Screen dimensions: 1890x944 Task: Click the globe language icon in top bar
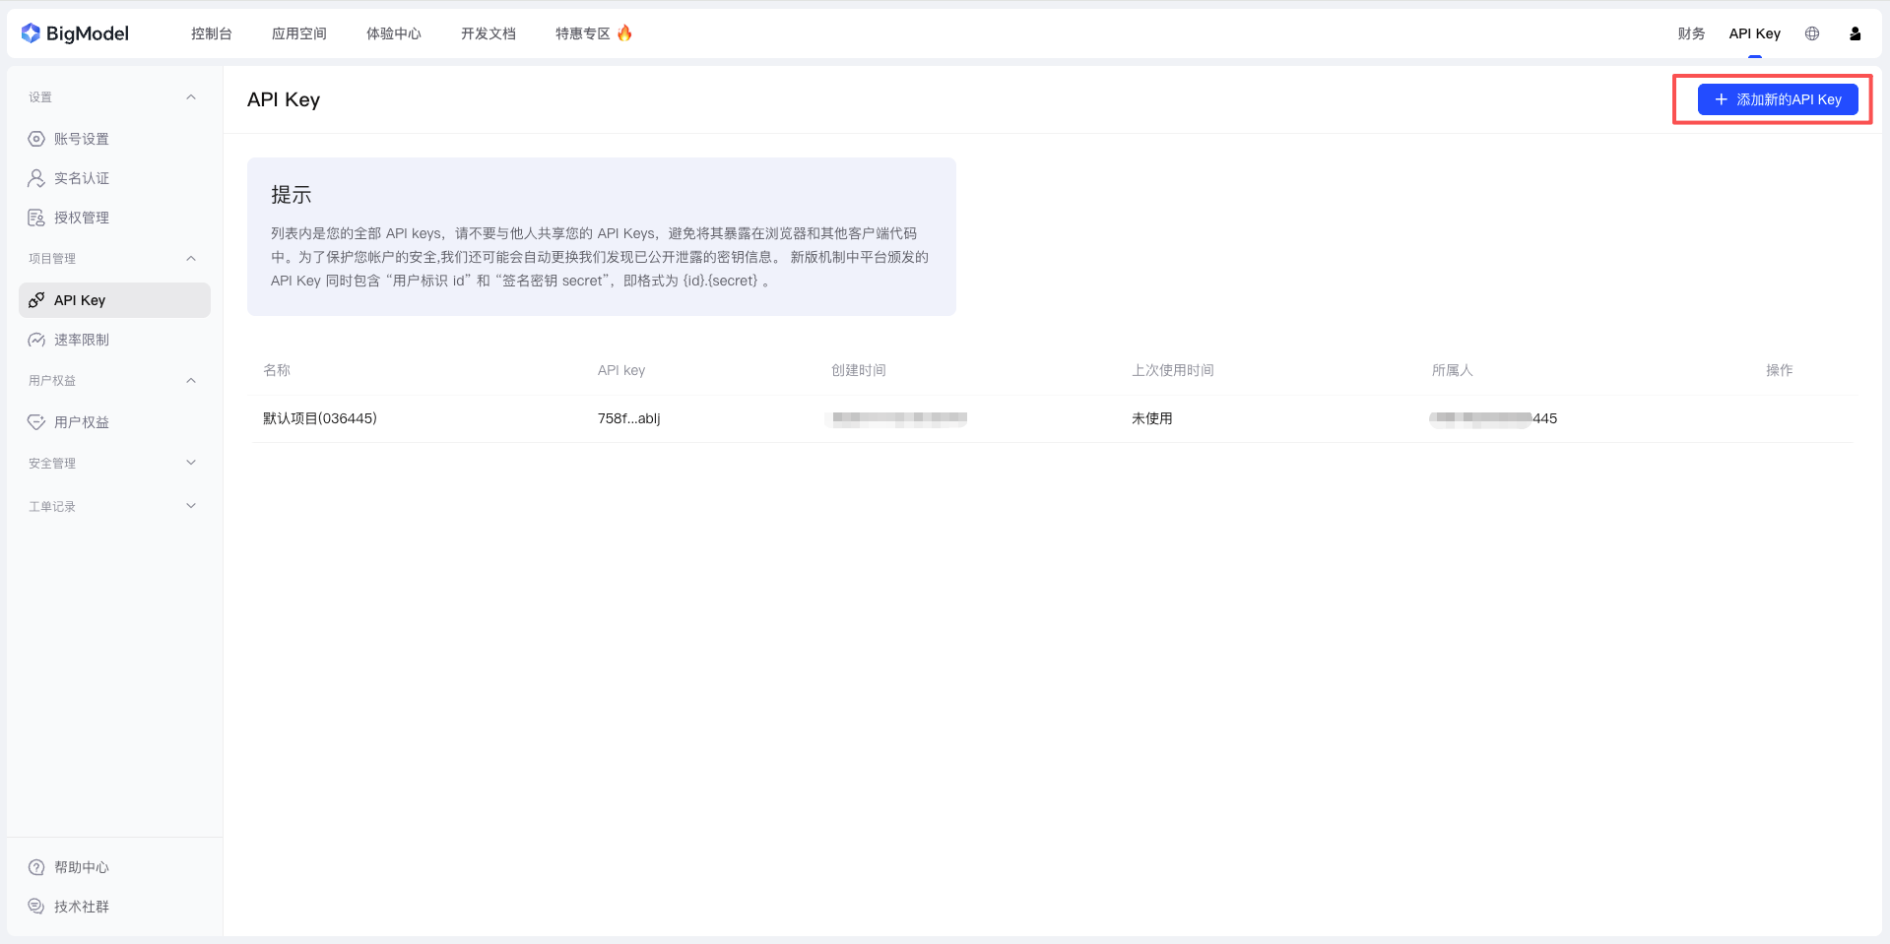point(1812,32)
